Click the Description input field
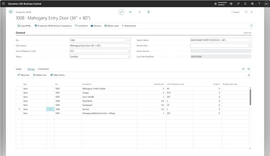The height and width of the screenshot is (156, 270). pos(100,46)
